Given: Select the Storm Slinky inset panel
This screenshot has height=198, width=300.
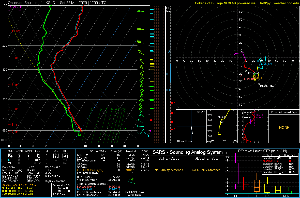Looking at the screenshot, I should [x=191, y=126].
